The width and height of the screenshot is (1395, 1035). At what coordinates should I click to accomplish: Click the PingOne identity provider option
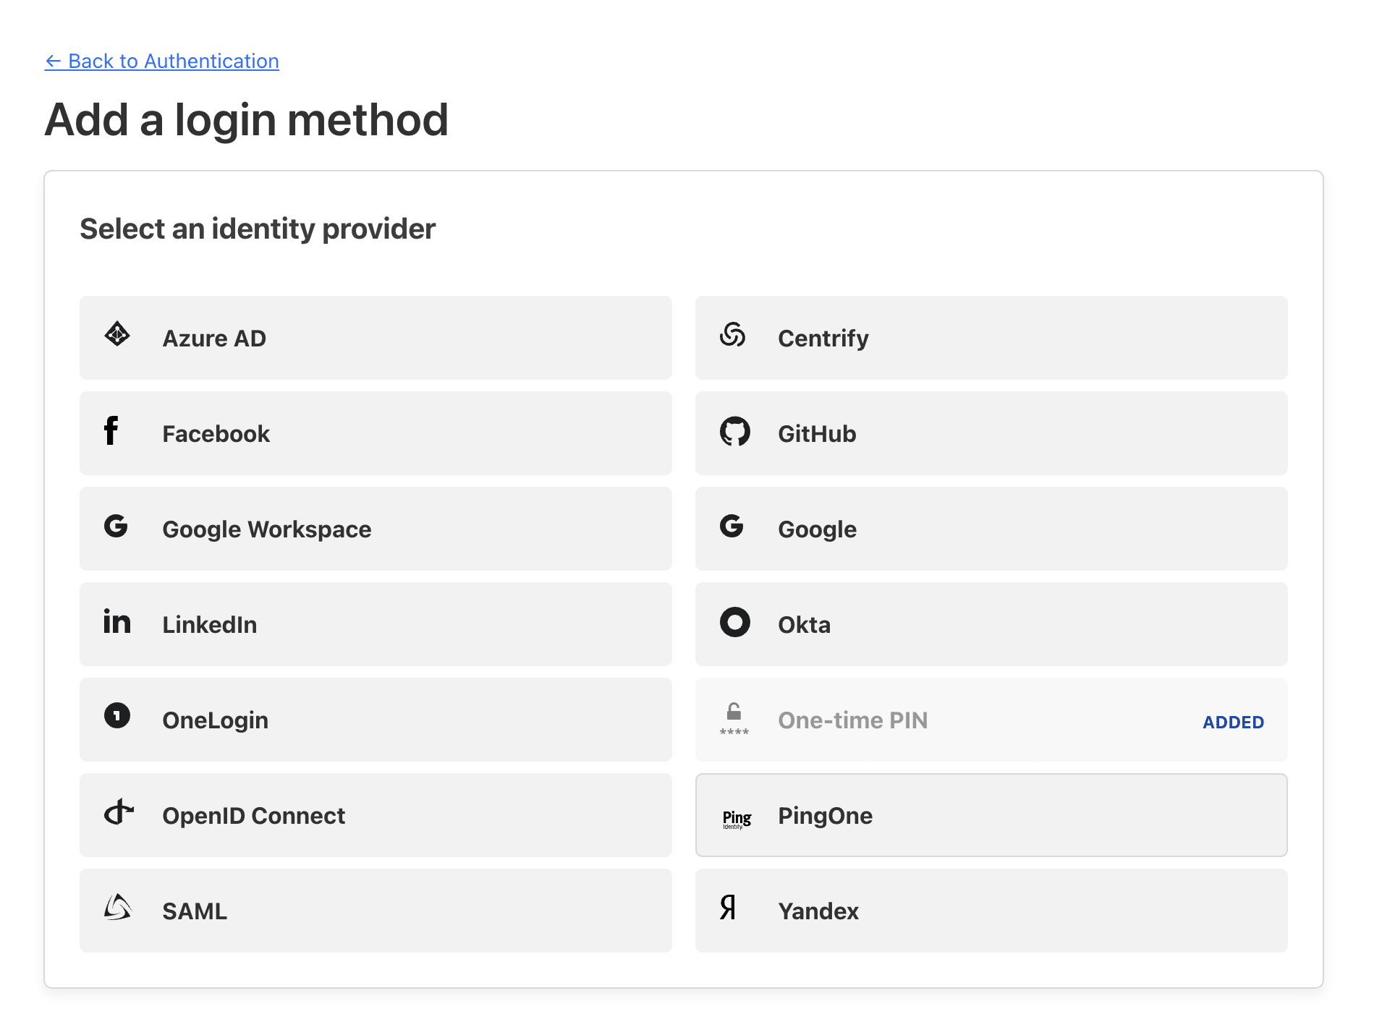(991, 814)
